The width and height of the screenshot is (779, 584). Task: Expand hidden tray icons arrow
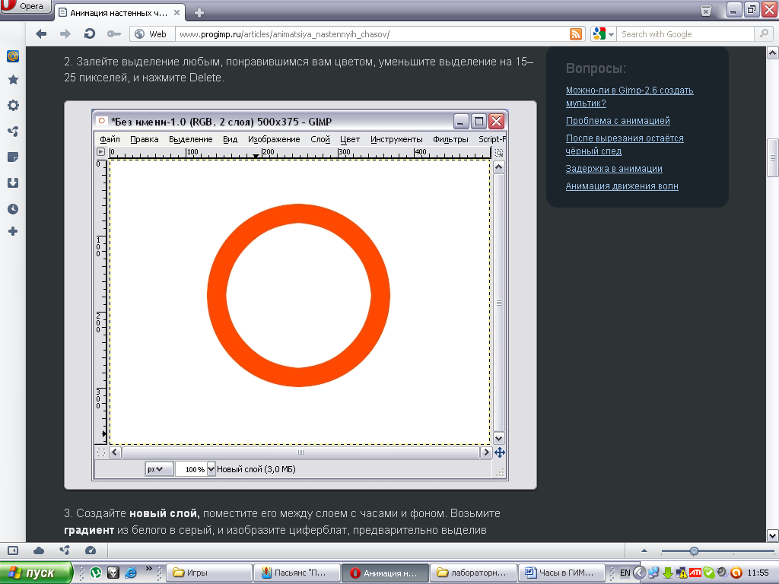pos(639,573)
